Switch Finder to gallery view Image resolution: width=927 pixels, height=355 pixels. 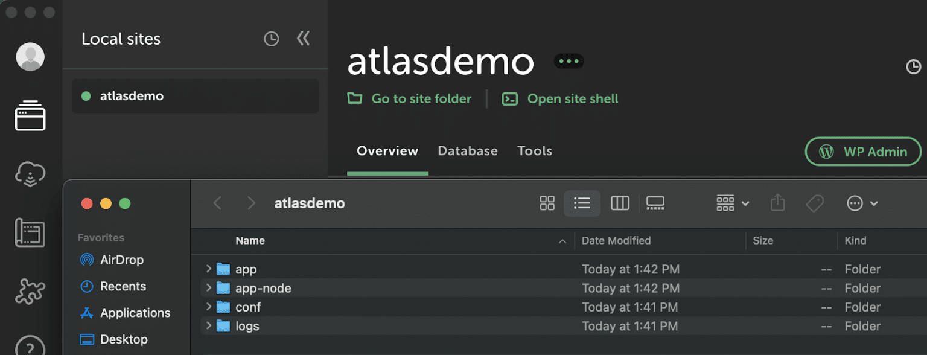(x=655, y=203)
